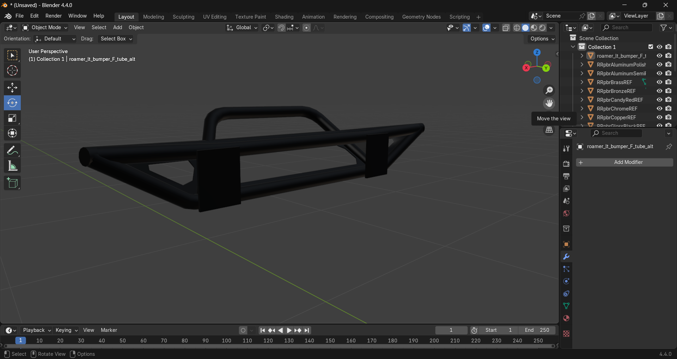Toggle visibility of RRpbrChromeREF

click(659, 108)
